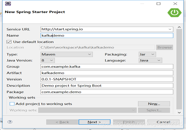
Task: Click the vertical scrollbar track
Action: [x=179, y=69]
